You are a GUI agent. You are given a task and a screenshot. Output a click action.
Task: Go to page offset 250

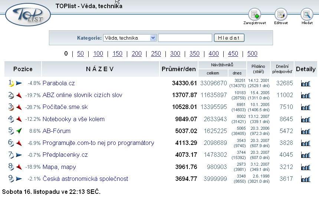(x=156, y=54)
